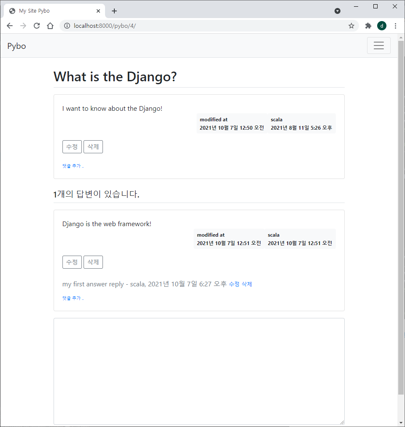Edit the answer reply via 수정 link

pyautogui.click(x=234, y=284)
